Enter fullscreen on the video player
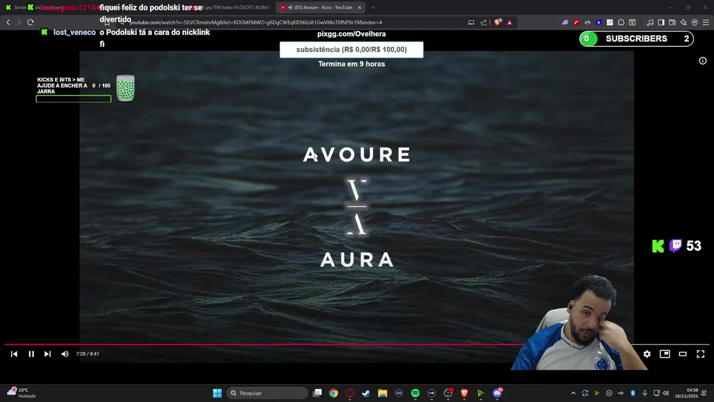This screenshot has width=714, height=402. click(x=701, y=354)
